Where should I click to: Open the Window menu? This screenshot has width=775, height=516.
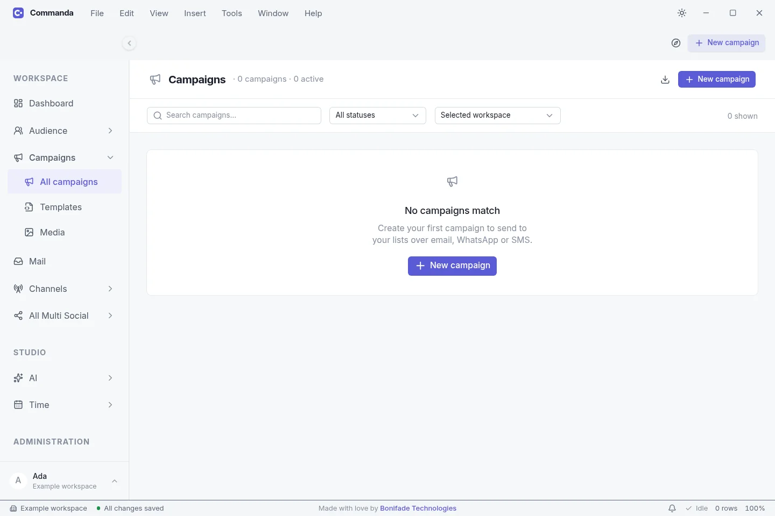[x=273, y=13]
